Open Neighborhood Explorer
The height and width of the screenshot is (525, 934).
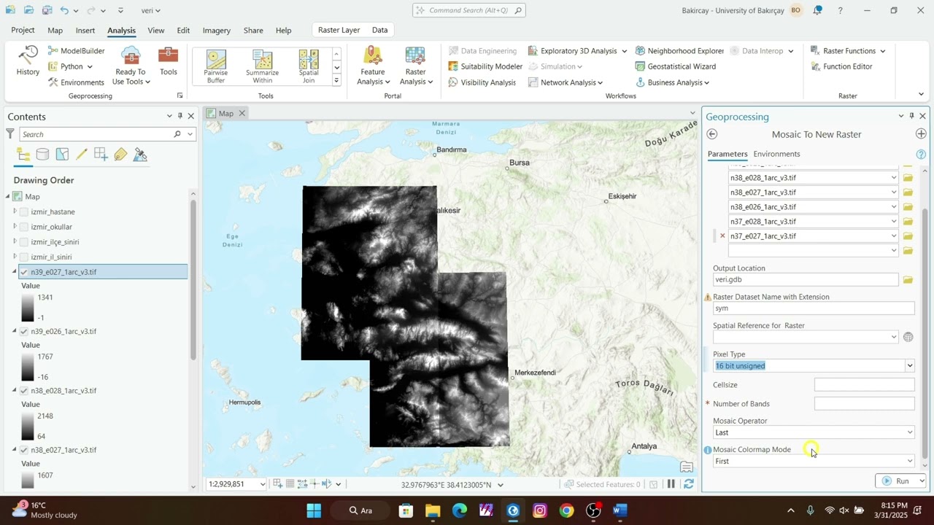pos(679,51)
